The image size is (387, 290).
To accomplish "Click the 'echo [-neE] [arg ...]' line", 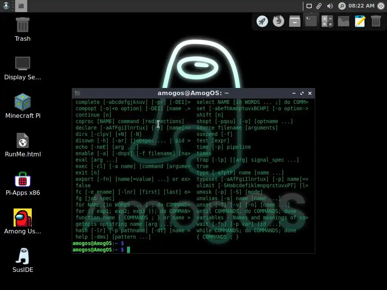I will click(x=107, y=147).
